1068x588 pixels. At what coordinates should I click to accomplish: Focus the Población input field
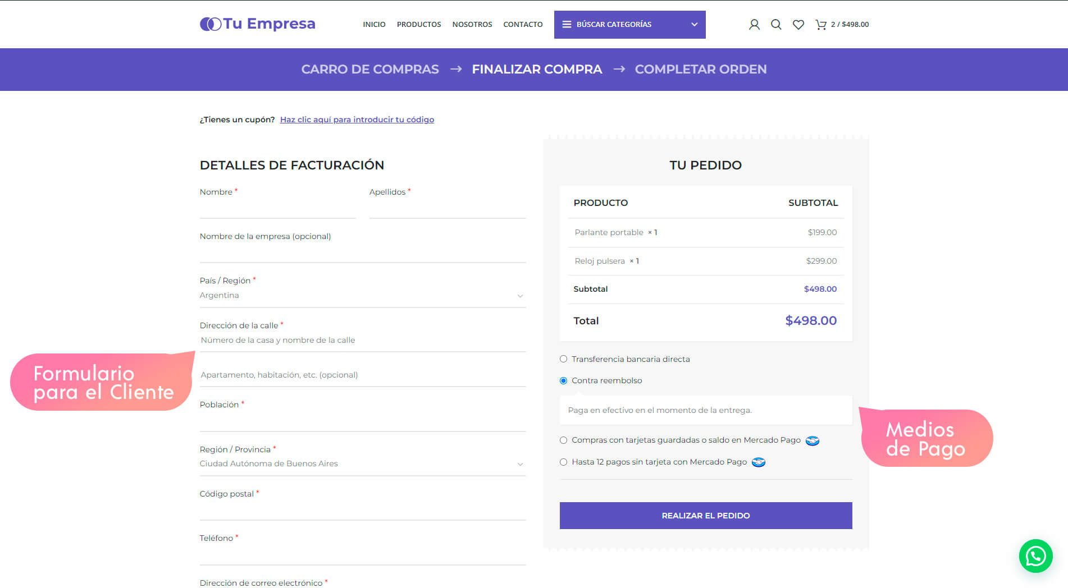click(x=362, y=422)
